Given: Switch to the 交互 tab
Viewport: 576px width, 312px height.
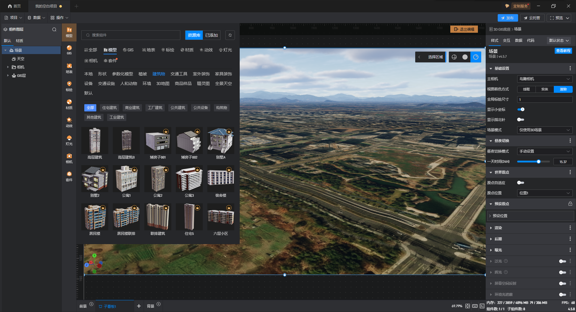Looking at the screenshot, I should click(506, 41).
